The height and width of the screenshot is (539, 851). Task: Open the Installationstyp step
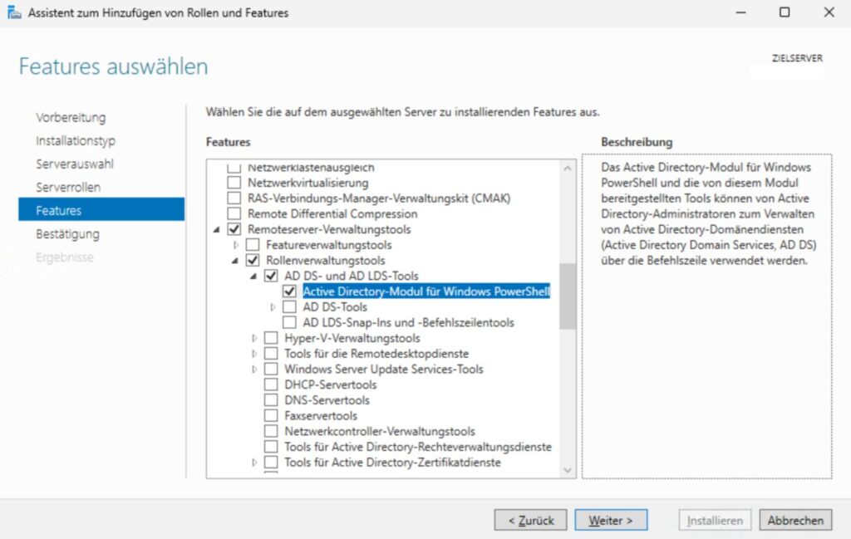point(76,141)
